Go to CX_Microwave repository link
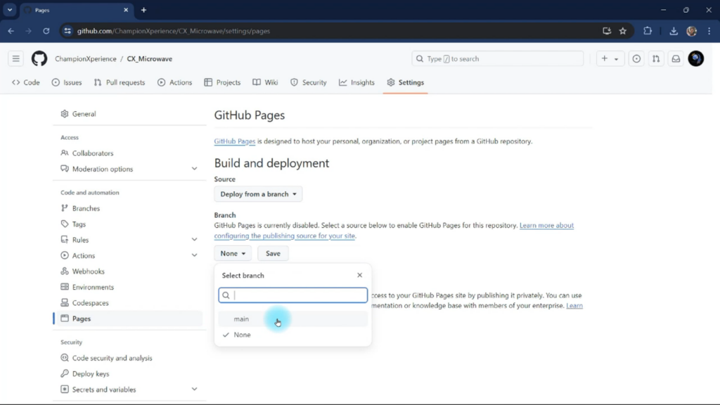Viewport: 720px width, 405px height. pos(150,59)
